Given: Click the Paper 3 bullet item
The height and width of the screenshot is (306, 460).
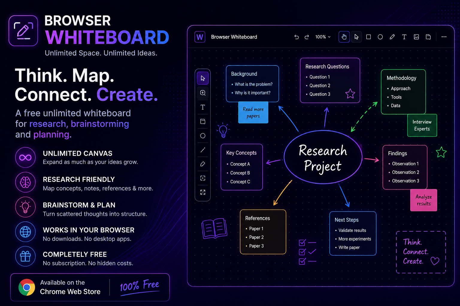Looking at the screenshot, I should (x=255, y=246).
